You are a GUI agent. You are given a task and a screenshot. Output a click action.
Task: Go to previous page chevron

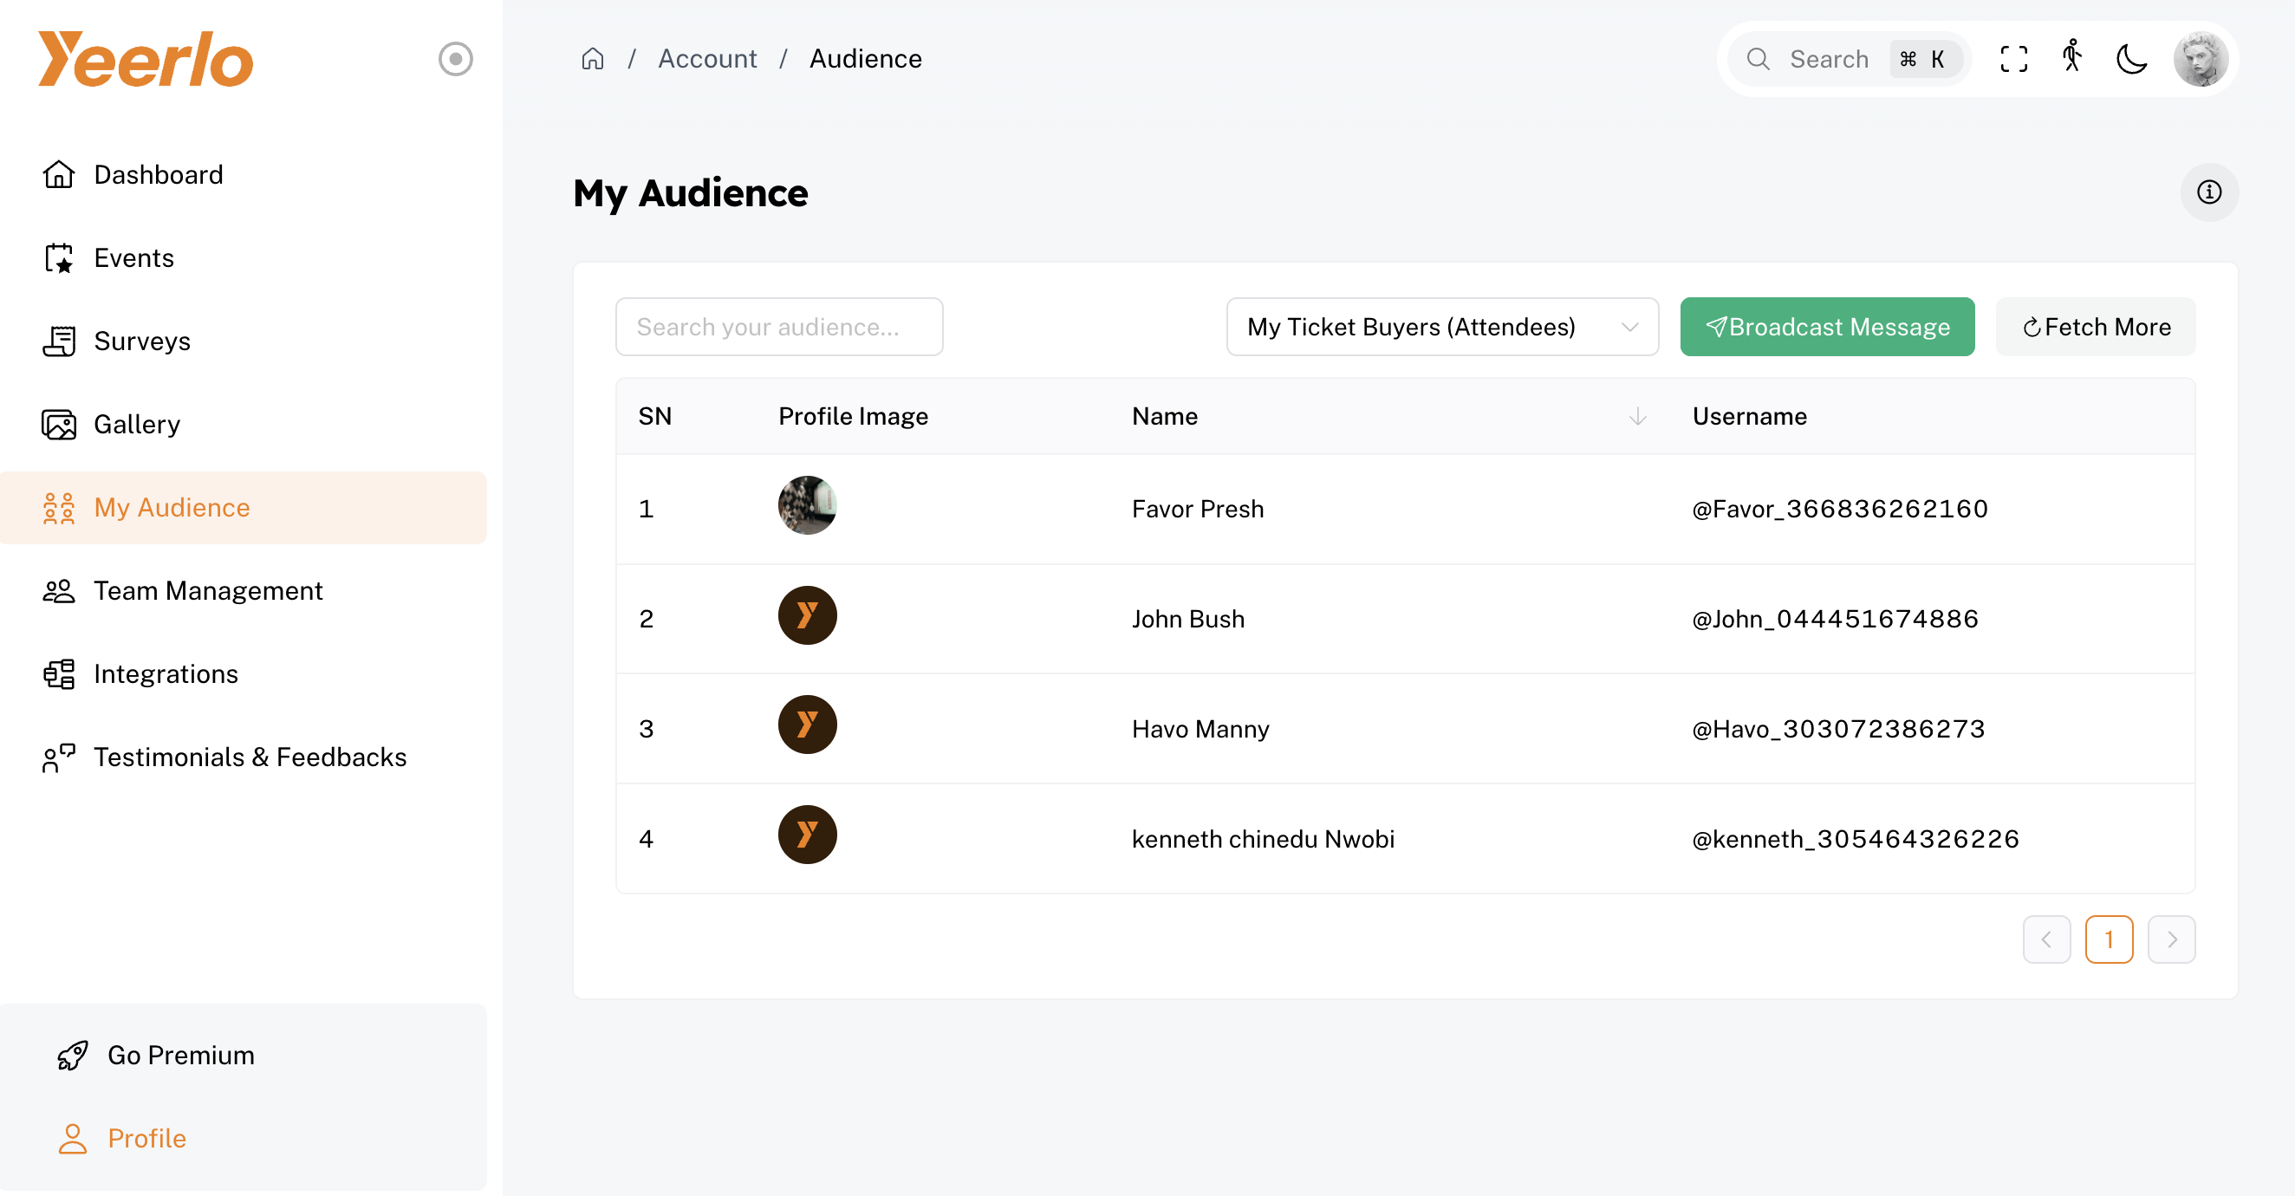2046,939
